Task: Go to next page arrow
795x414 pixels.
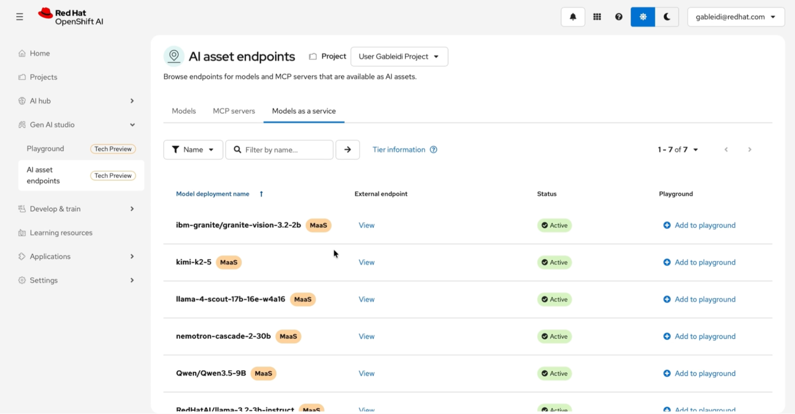Action: (750, 150)
